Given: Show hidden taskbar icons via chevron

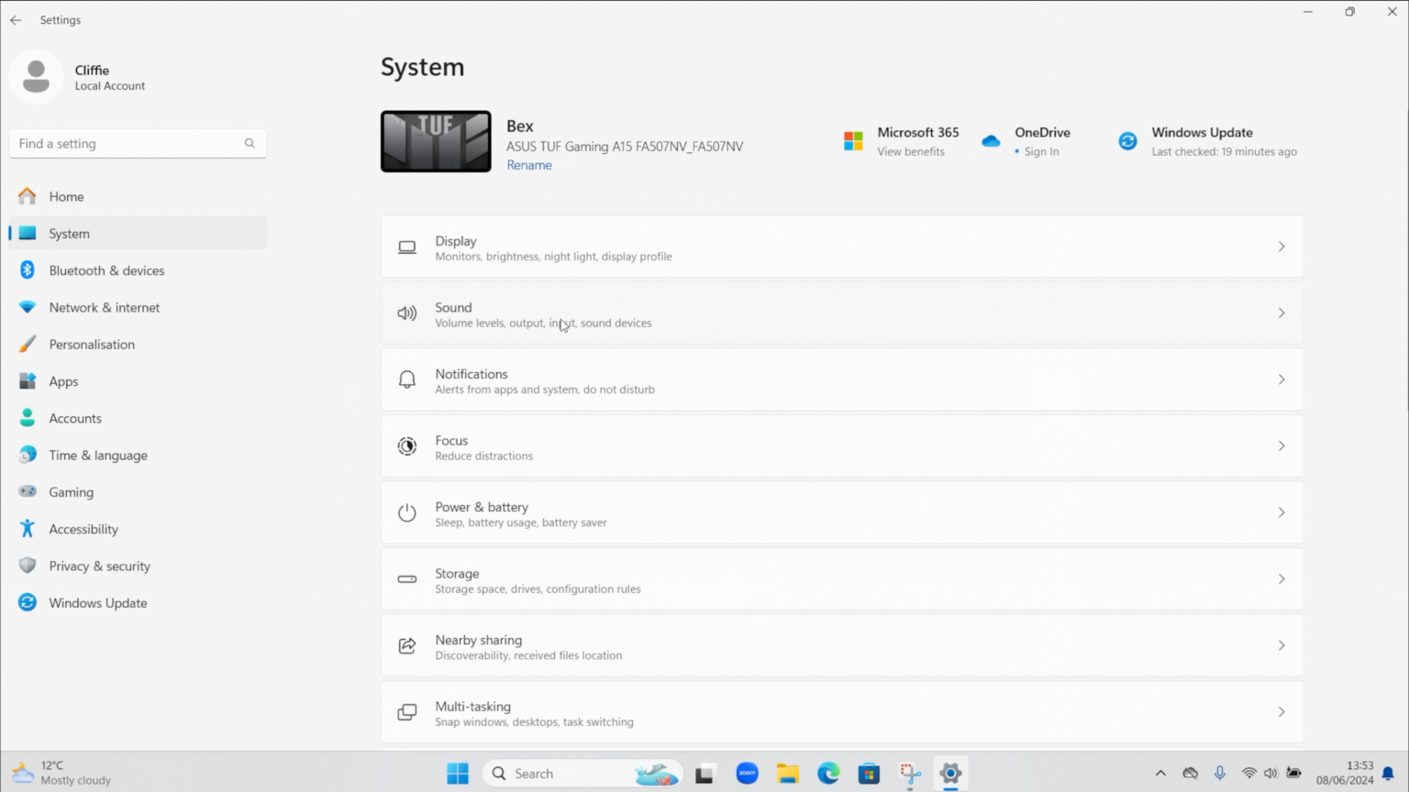Looking at the screenshot, I should 1160,773.
